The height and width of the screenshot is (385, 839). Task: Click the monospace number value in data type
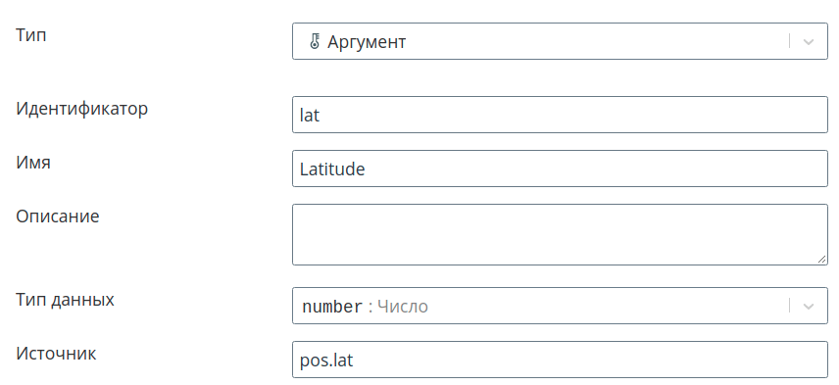(332, 307)
